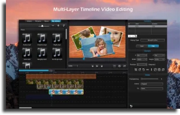Select the first music clip in top row
Screen dimensions: 180x115
point(27,38)
